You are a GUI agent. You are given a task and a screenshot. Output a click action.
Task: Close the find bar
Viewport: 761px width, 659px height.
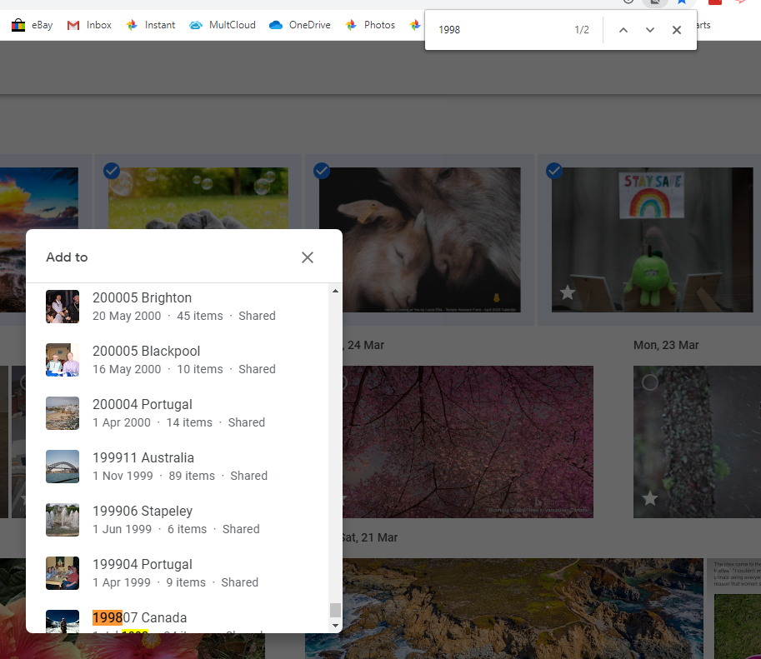coord(677,30)
